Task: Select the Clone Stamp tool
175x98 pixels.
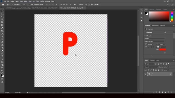Action: pos(2,36)
